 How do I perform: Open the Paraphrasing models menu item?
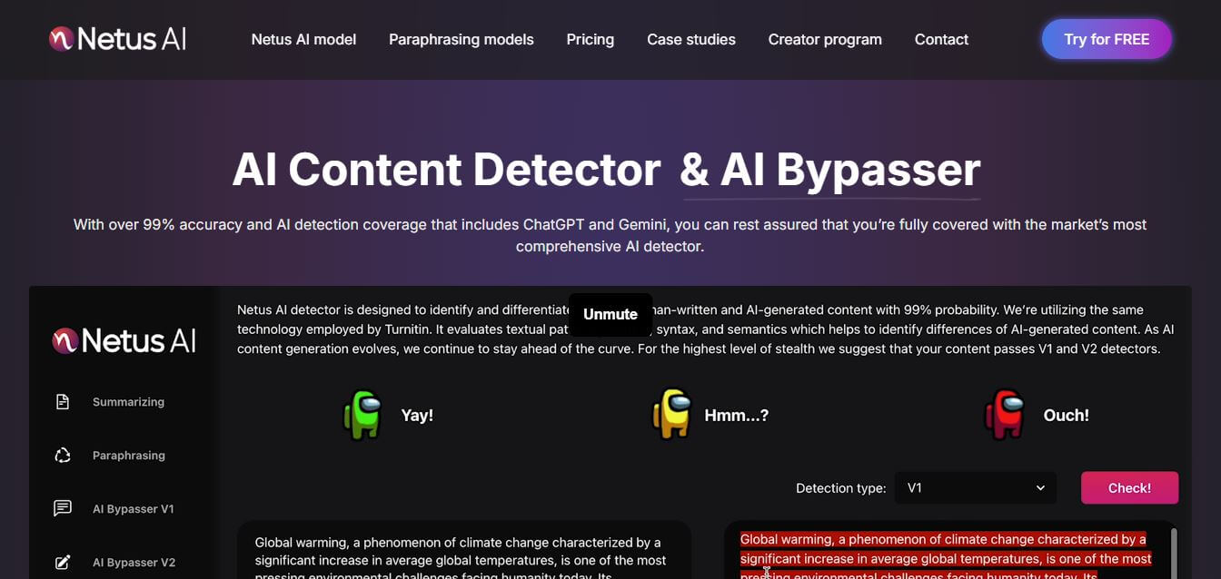click(x=461, y=40)
